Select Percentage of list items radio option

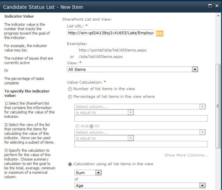click(70, 97)
